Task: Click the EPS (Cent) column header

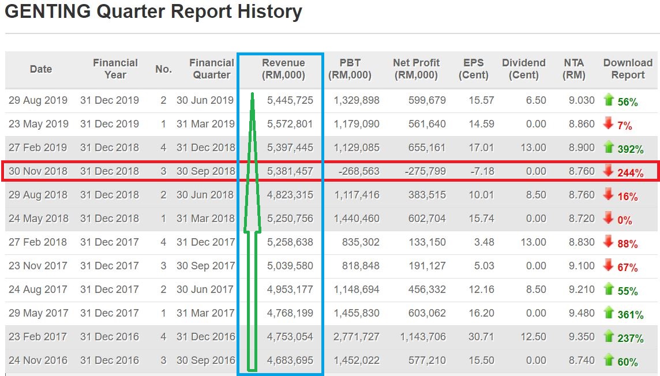Action: coord(474,69)
